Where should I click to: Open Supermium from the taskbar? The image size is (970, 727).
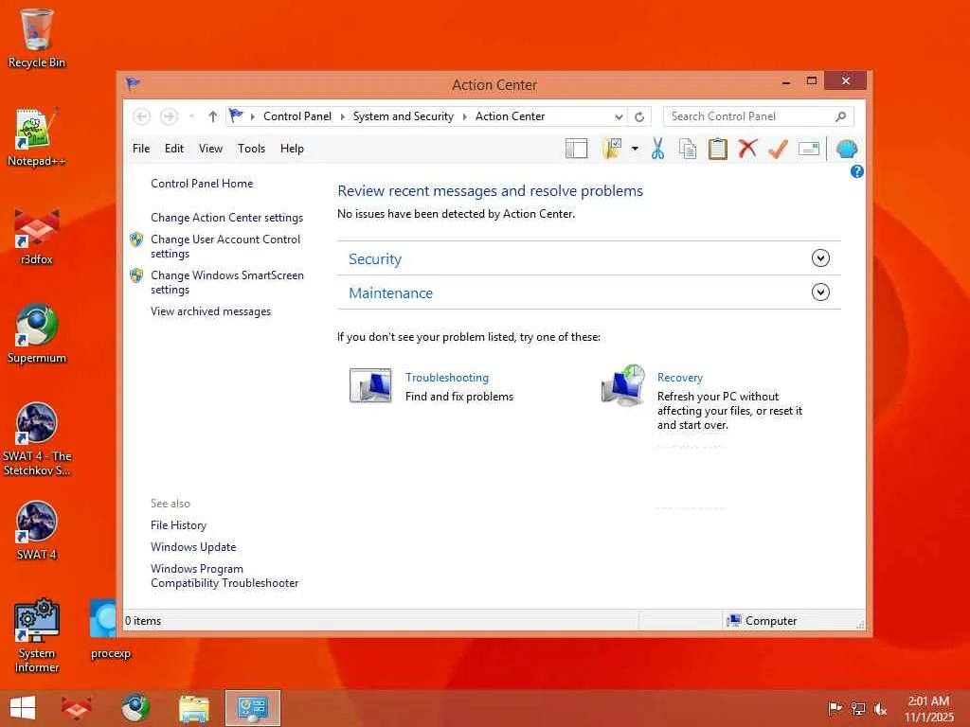(x=135, y=708)
